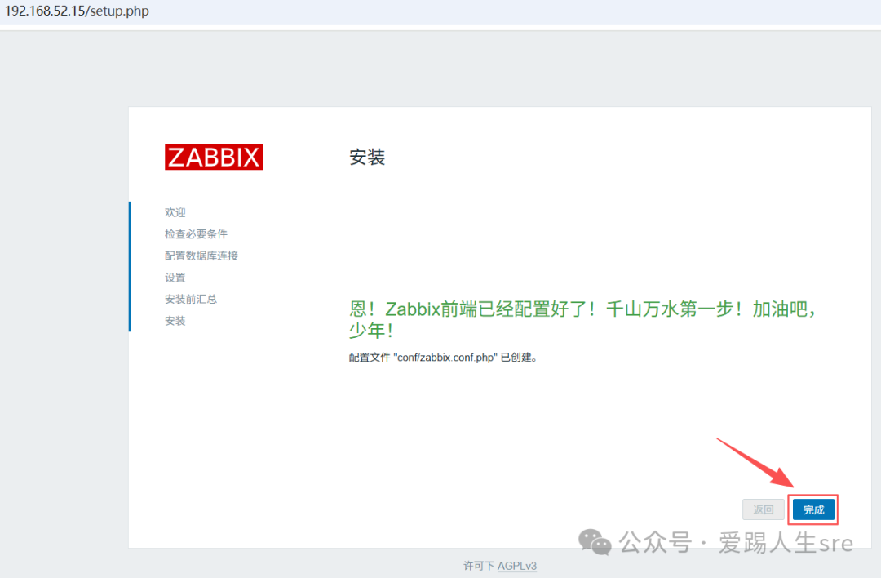Click the 许可下 footer text
This screenshot has width=881, height=578.
[x=478, y=566]
